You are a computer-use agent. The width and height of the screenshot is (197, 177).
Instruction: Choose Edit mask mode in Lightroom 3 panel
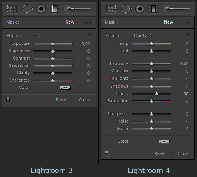tap(87, 22)
